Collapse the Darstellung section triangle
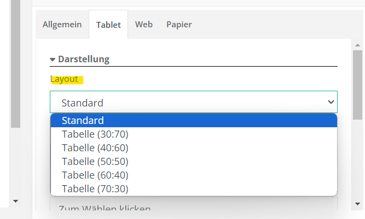Screen dimensions: 365x219 [x=53, y=59]
